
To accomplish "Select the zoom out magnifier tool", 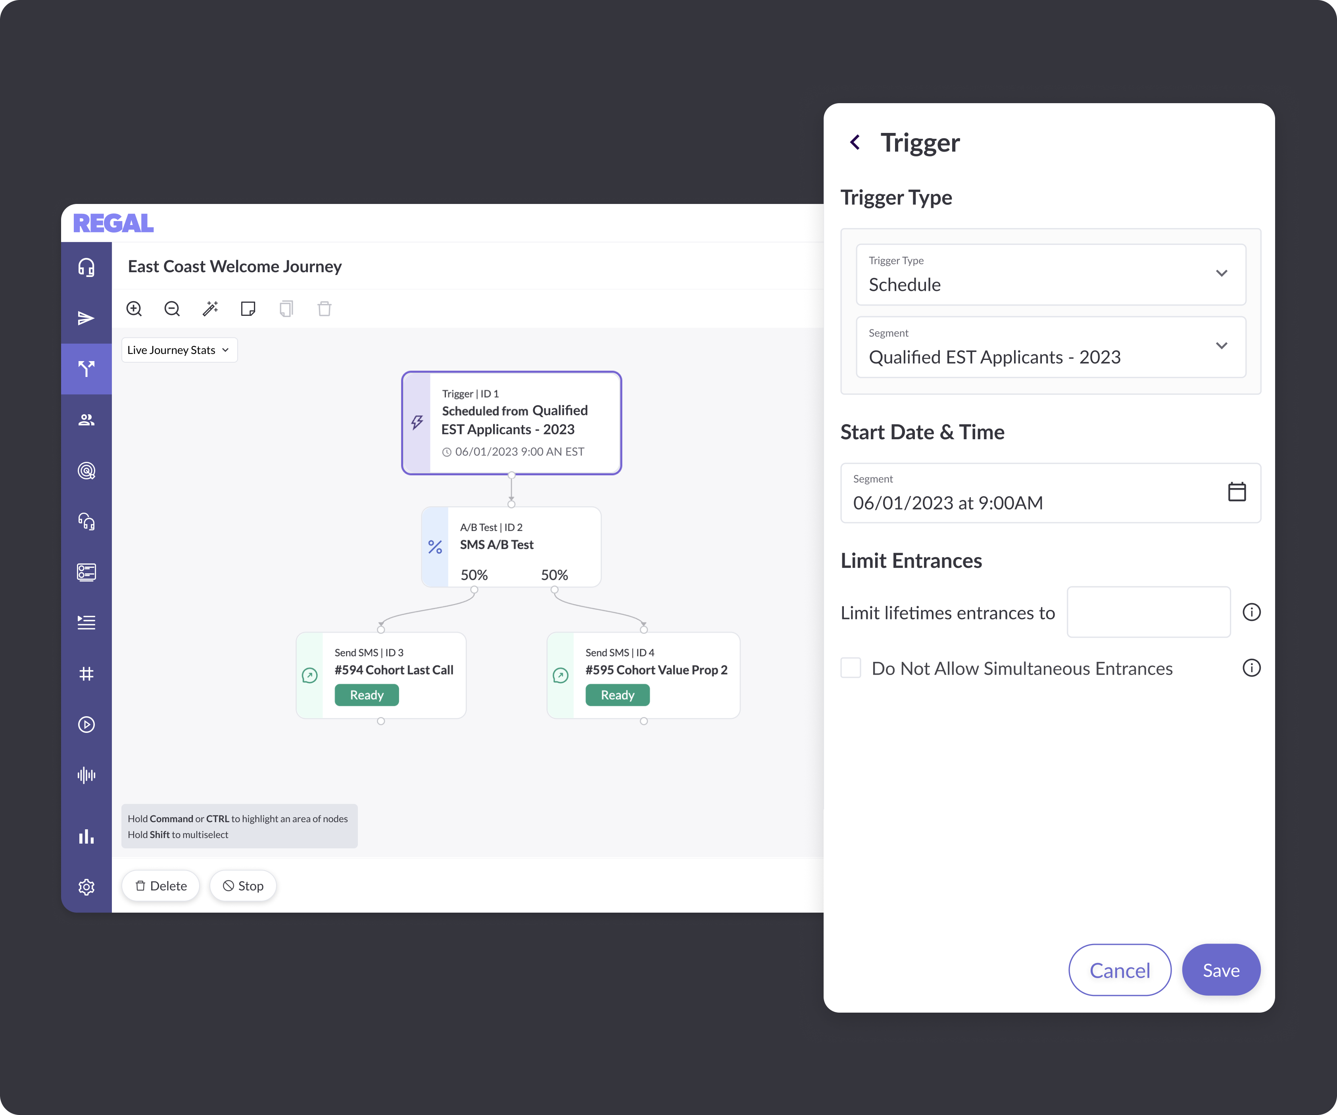I will coord(172,309).
